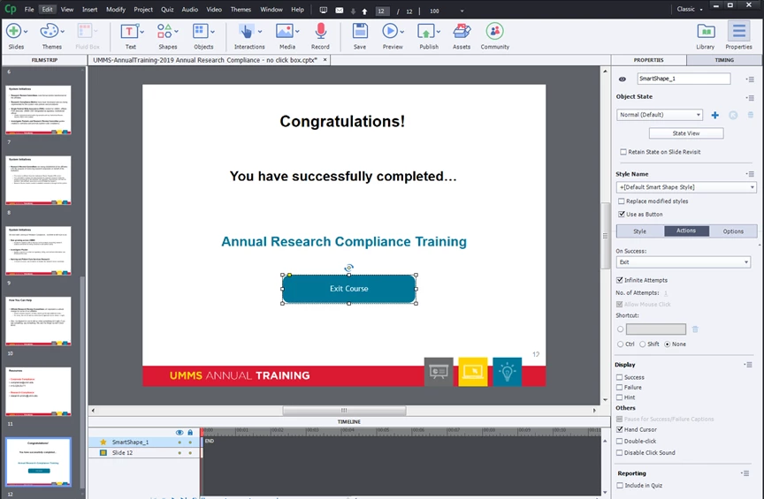Expand the On Success action dropdown
This screenshot has height=499, width=764.
click(684, 262)
